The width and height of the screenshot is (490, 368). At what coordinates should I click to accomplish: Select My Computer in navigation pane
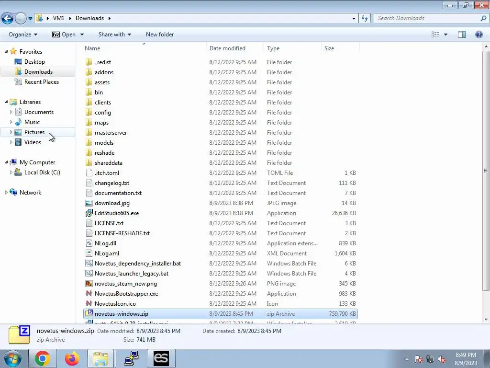coord(37,162)
